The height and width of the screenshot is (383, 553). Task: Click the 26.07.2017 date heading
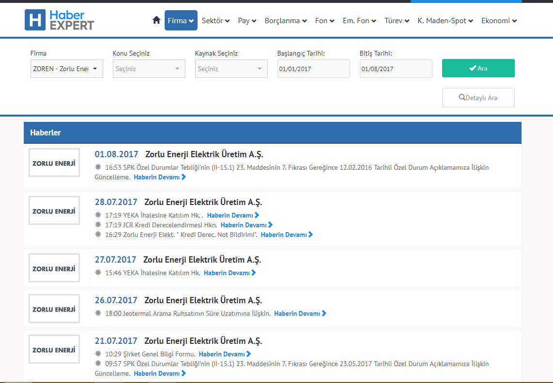116,300
